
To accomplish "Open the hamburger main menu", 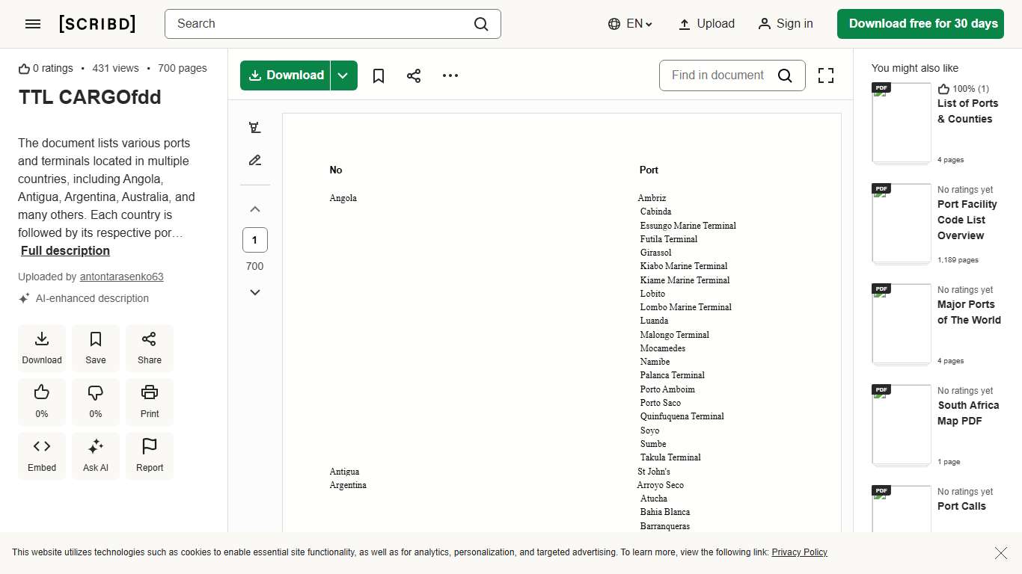I will pos(33,24).
